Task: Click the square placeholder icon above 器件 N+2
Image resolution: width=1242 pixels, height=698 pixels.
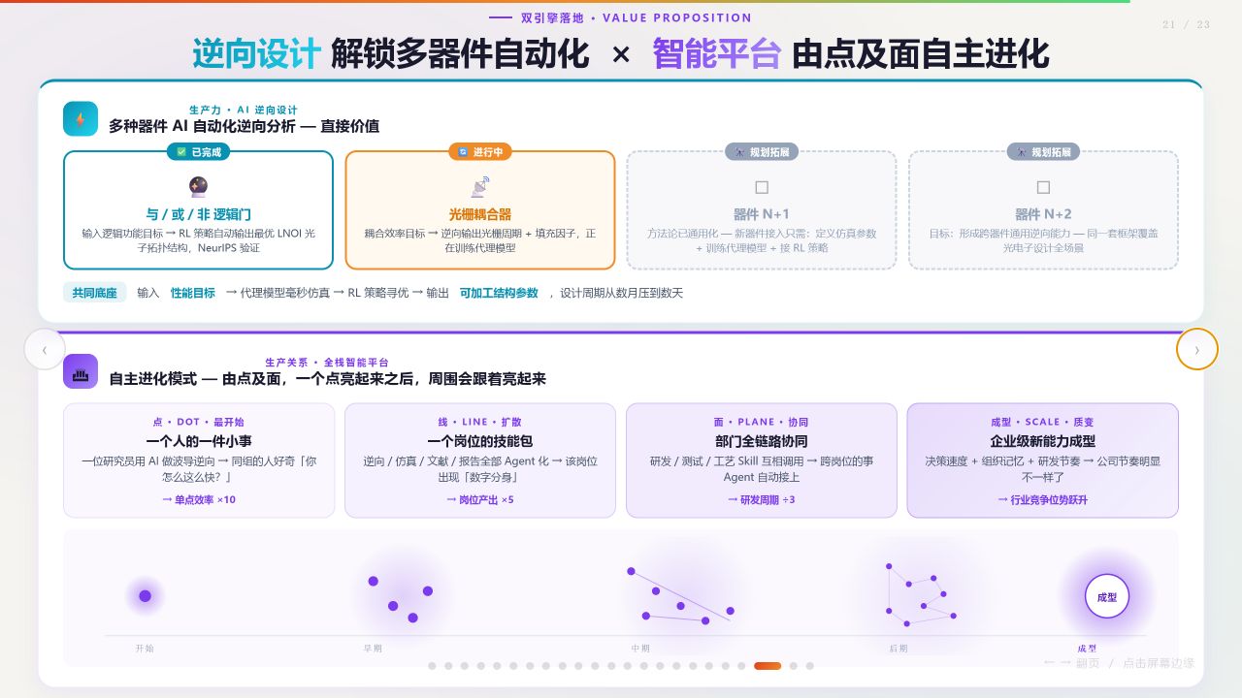Action: [x=1043, y=187]
